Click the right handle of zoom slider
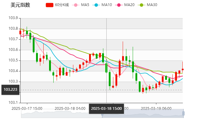 pyautogui.click(x=184, y=114)
